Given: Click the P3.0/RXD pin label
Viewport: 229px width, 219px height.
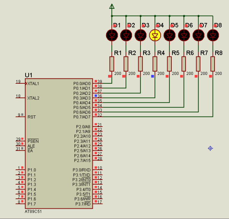Looking at the screenshot, I should pos(82,170).
